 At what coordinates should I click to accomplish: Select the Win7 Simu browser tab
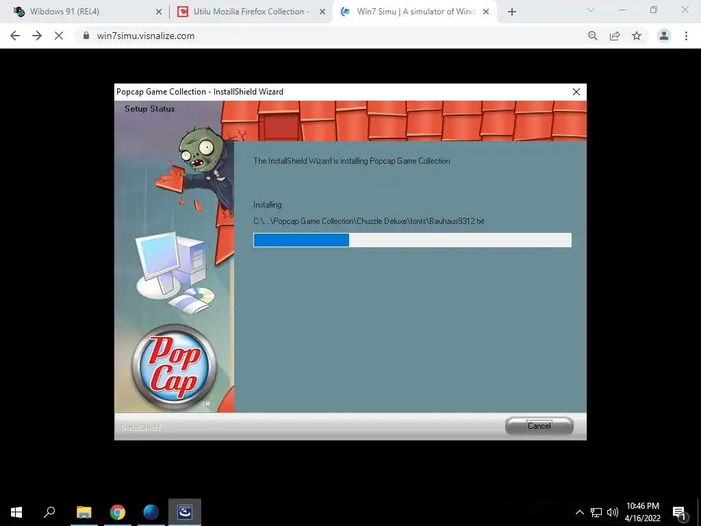tap(416, 12)
